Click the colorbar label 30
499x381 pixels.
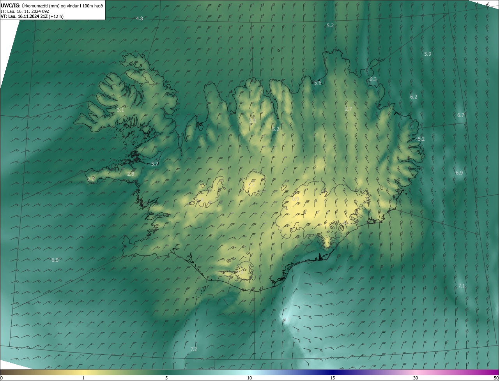coord(416,378)
